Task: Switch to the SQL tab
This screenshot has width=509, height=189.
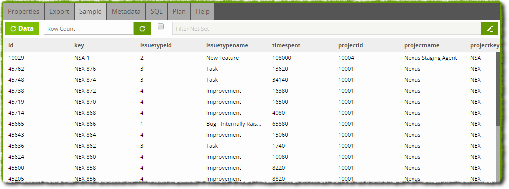Action: click(x=157, y=11)
